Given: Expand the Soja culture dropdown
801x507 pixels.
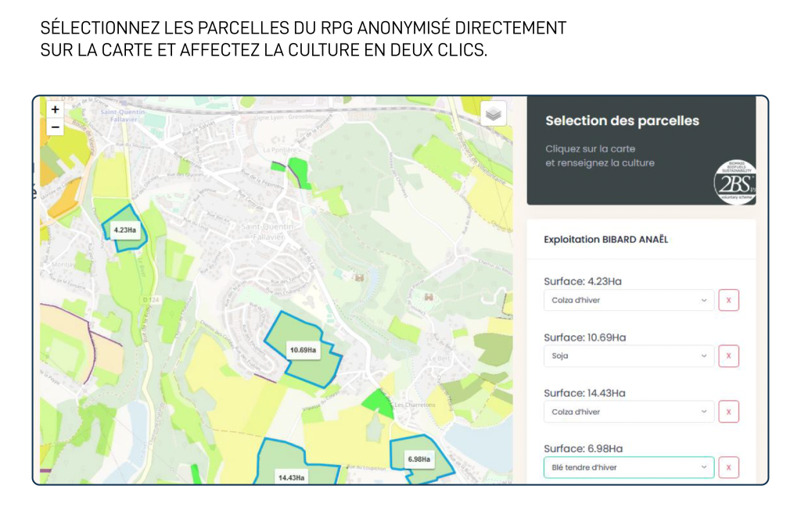Looking at the screenshot, I should pos(628,355).
